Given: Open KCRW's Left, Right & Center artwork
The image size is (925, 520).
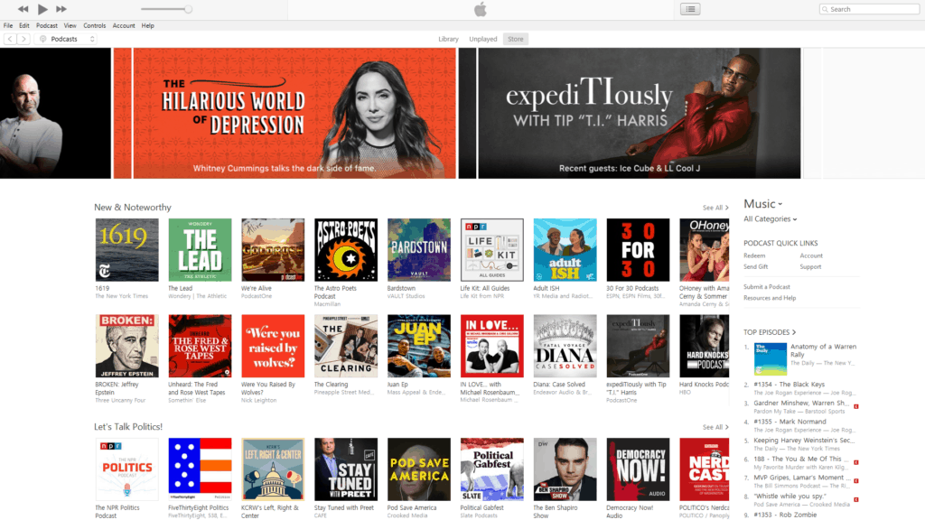Looking at the screenshot, I should coord(273,469).
